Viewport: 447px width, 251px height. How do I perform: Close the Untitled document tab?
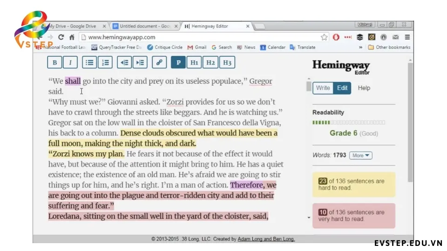pyautogui.click(x=176, y=26)
